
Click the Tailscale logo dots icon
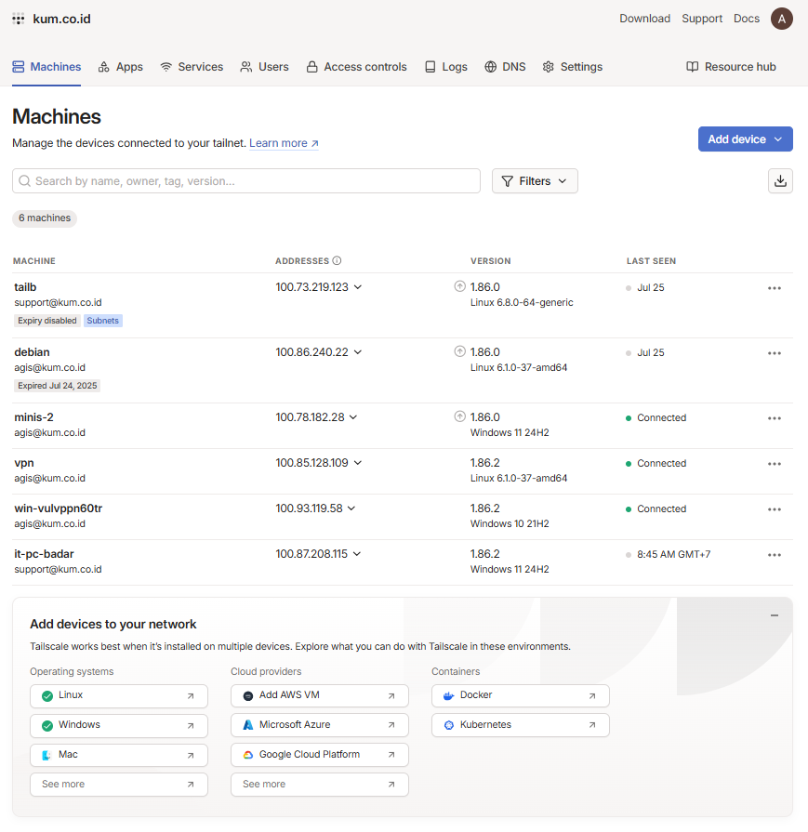point(19,19)
